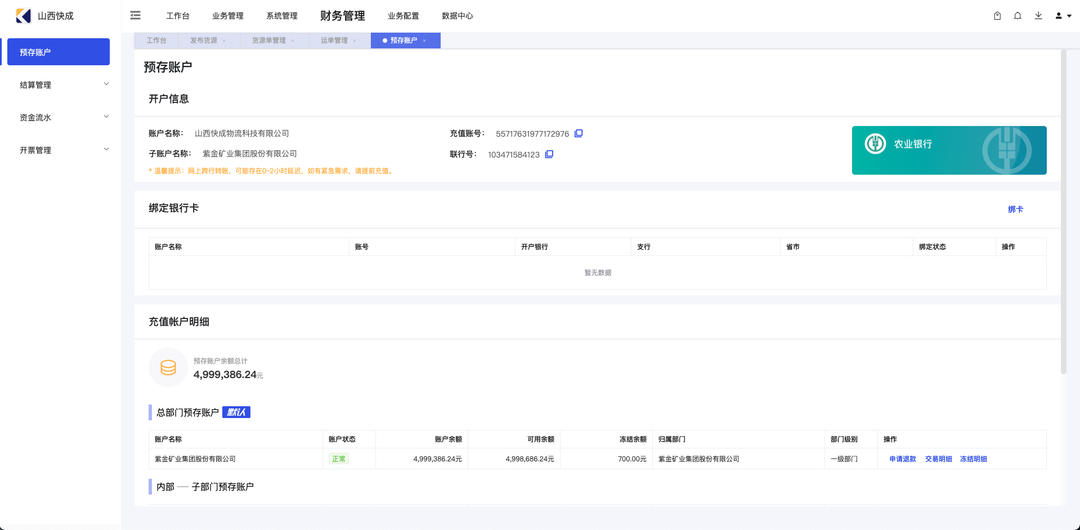Click the 正常 status tag
The image size is (1080, 530).
[x=339, y=459]
